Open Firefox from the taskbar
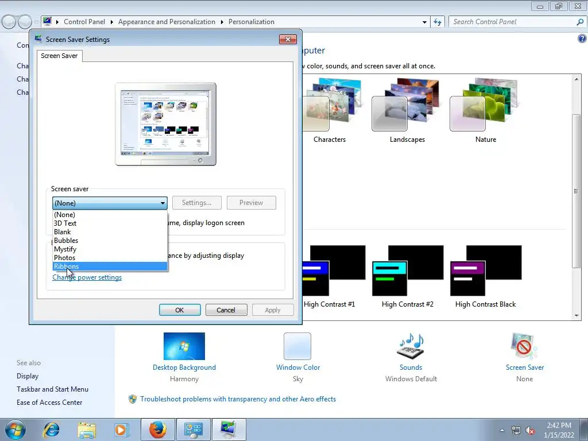This screenshot has height=441, width=588. tap(158, 430)
